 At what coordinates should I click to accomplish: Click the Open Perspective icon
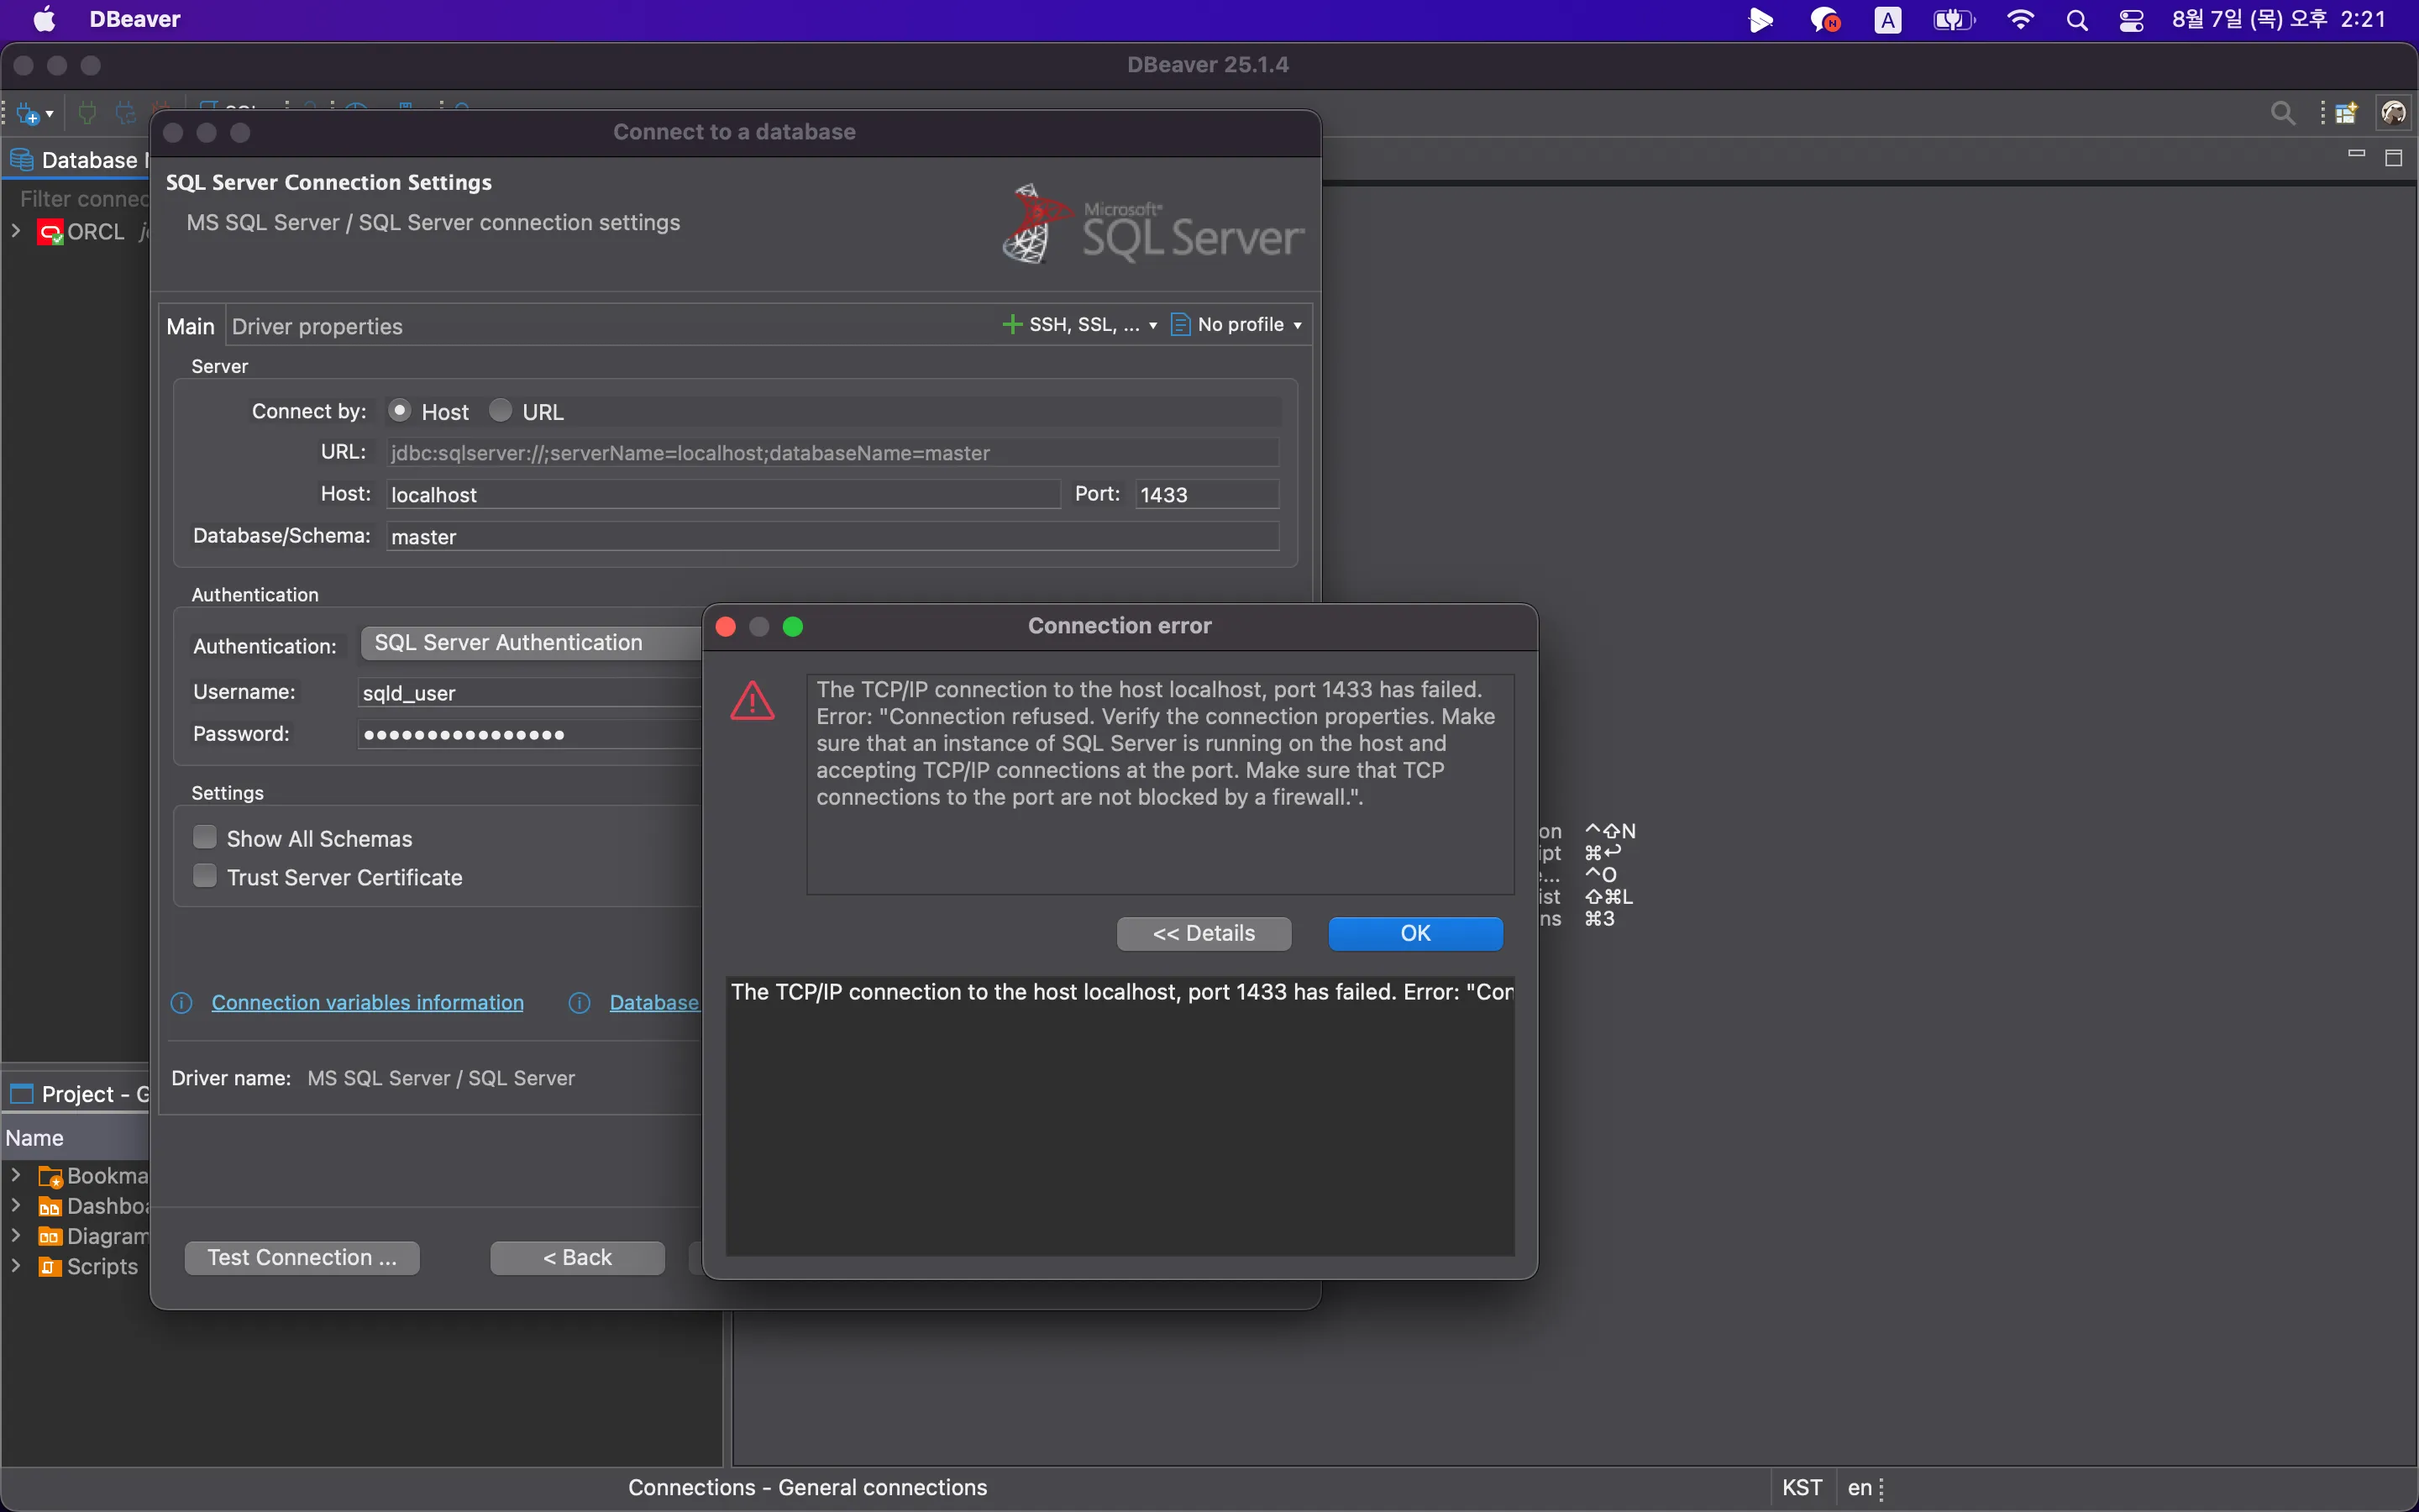2346,113
